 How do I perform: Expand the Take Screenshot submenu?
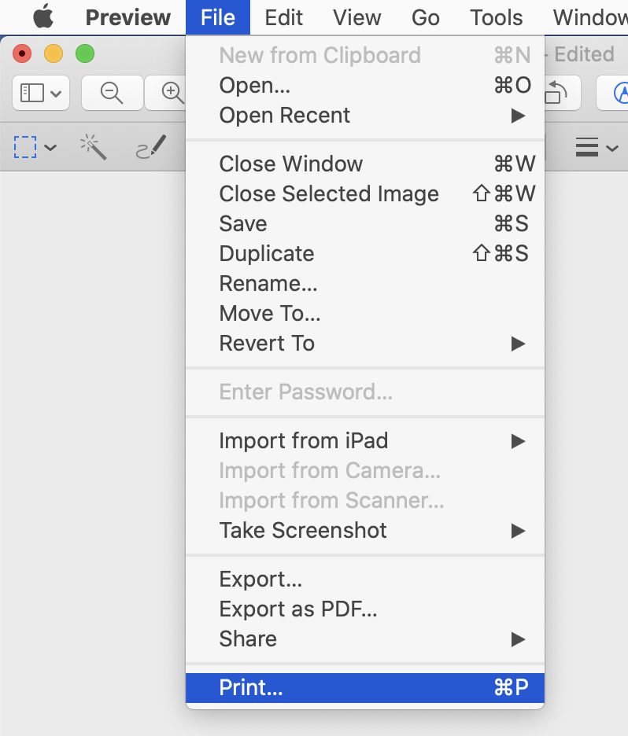(x=303, y=530)
